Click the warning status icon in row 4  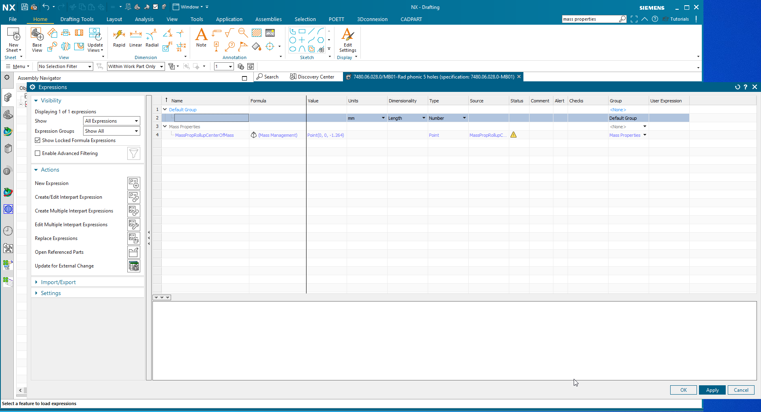pos(514,135)
